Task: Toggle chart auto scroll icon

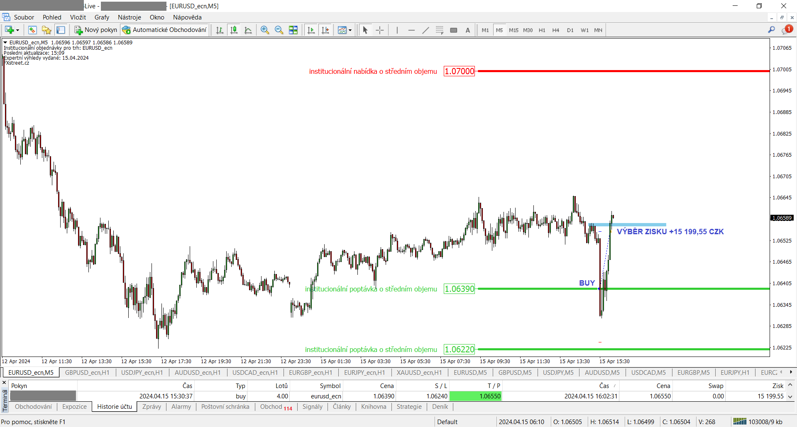Action: tap(311, 30)
